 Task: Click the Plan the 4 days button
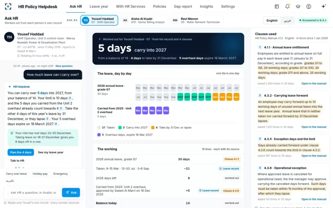pyautogui.click(x=21, y=152)
